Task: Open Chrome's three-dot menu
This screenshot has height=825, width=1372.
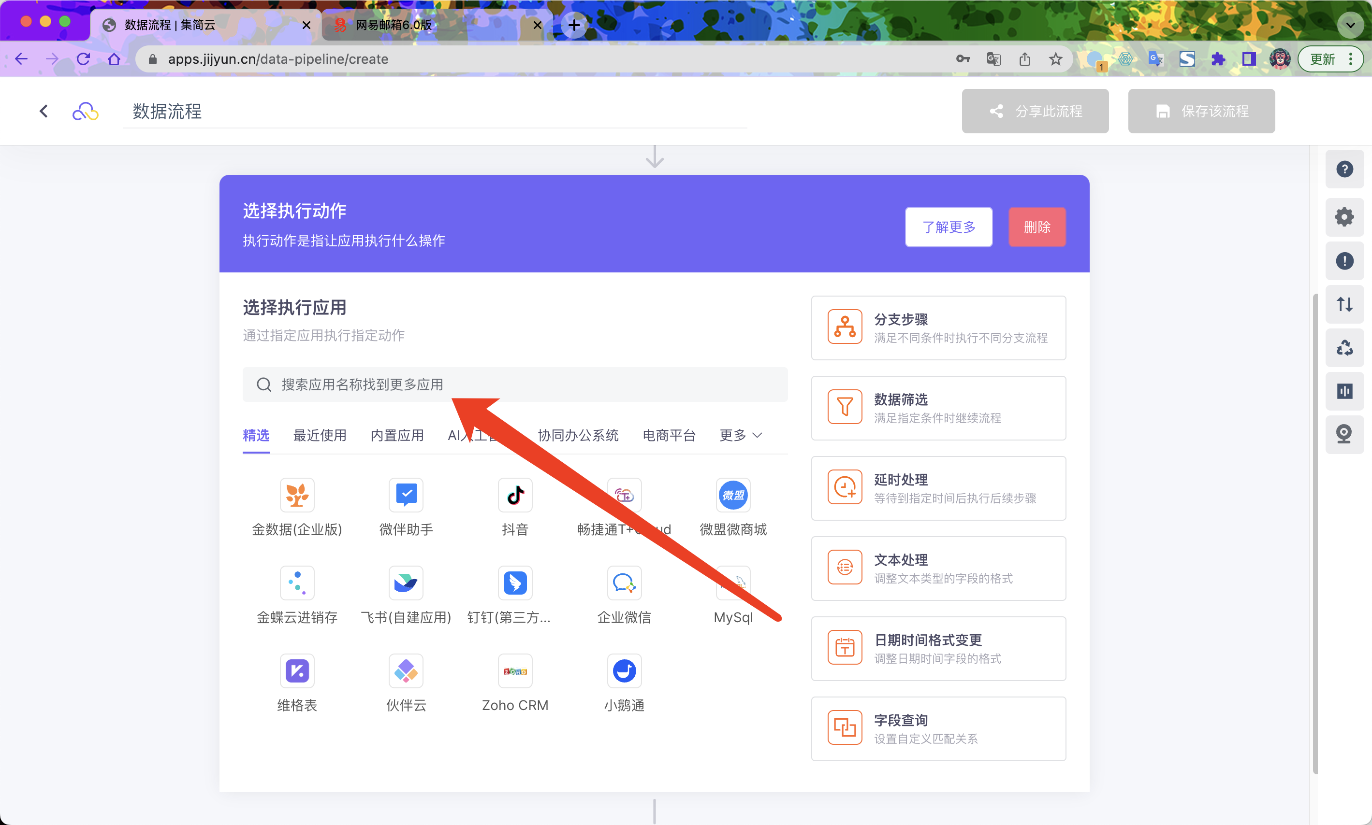Action: pos(1351,59)
